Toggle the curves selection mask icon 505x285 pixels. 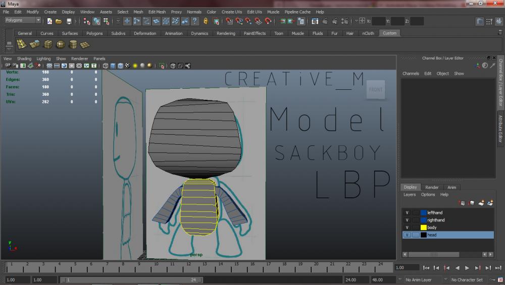[x=146, y=21]
